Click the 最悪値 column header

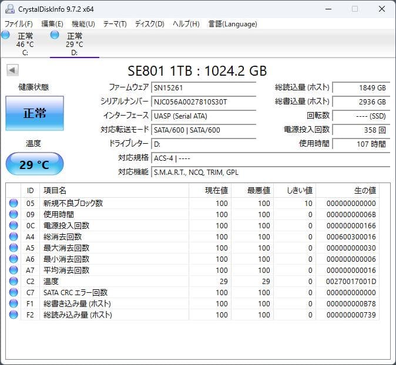252,190
